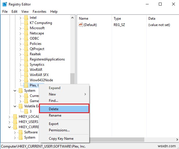The width and height of the screenshot is (179, 149).
Task: Select the K7 Computing key label
Action: pos(41,23)
